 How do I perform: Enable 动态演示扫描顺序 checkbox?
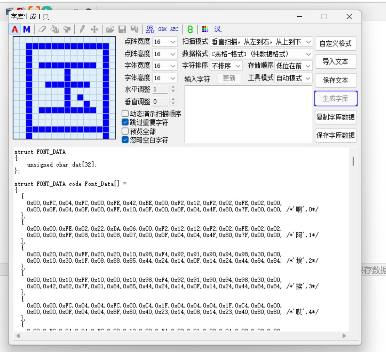pyautogui.click(x=125, y=114)
